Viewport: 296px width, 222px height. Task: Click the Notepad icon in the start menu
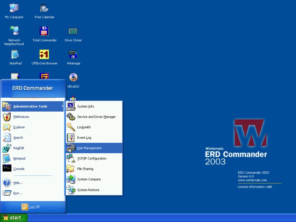pyautogui.click(x=7, y=158)
